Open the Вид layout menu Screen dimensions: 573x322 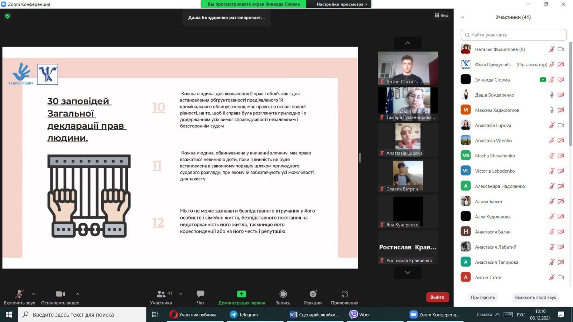click(442, 15)
